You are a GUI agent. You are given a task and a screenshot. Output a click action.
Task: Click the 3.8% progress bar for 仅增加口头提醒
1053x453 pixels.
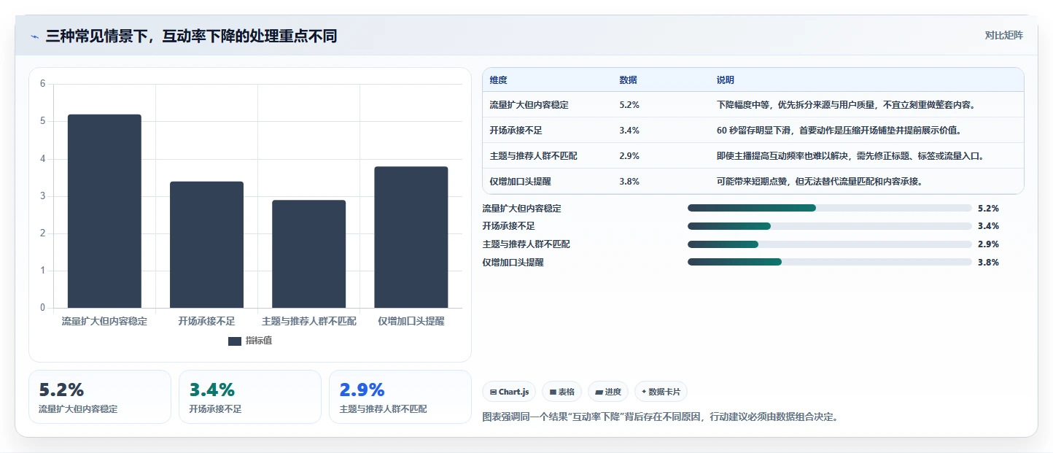(829, 262)
